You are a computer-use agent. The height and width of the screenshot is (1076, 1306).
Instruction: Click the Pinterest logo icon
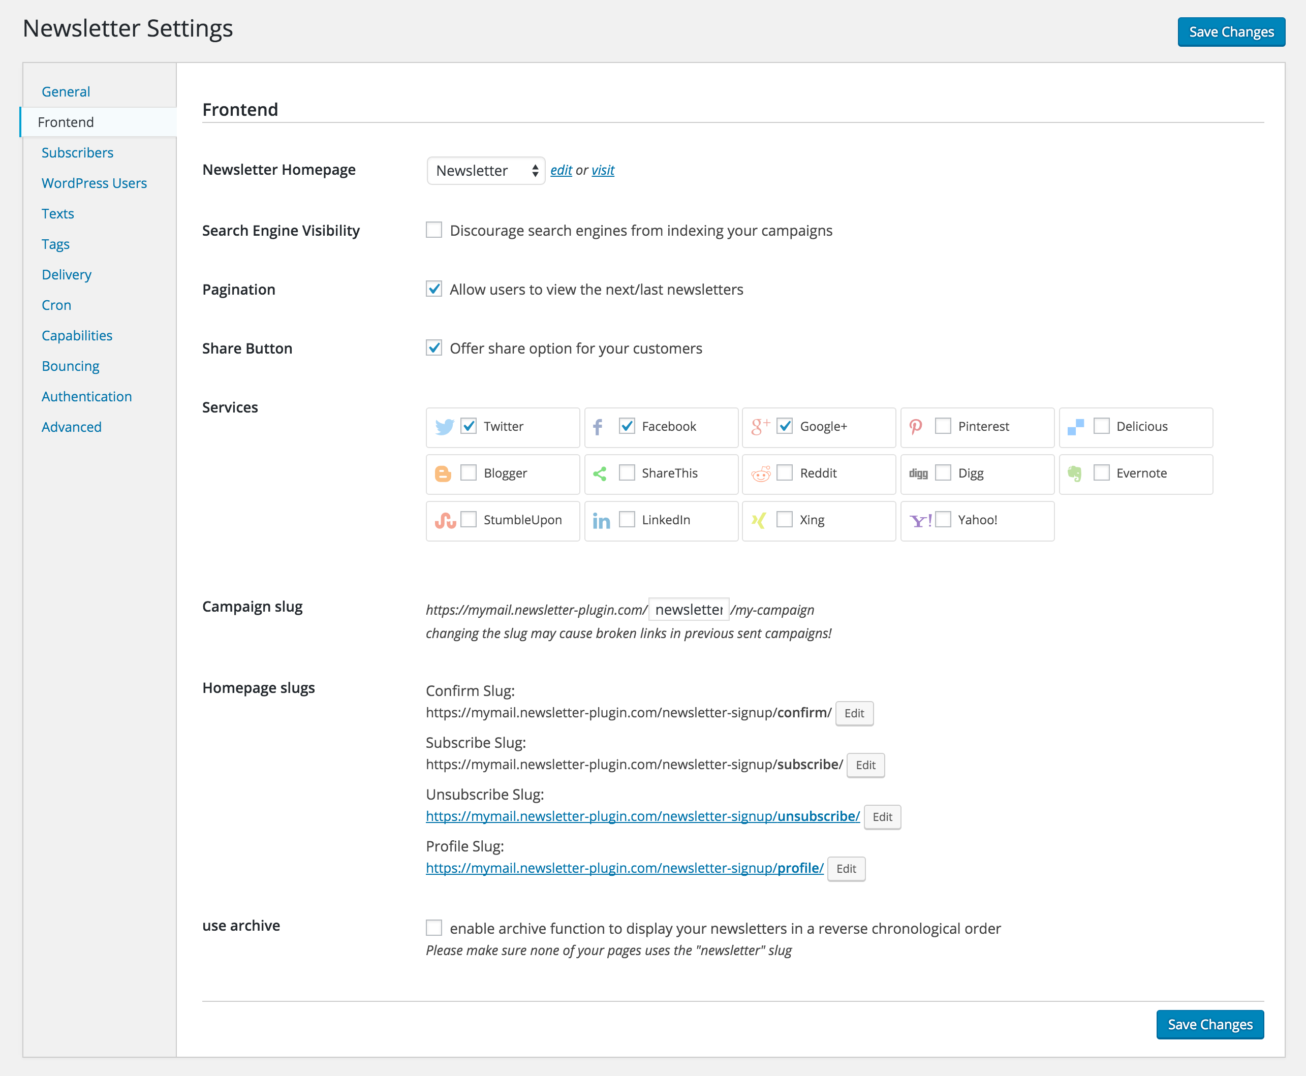[x=916, y=426]
